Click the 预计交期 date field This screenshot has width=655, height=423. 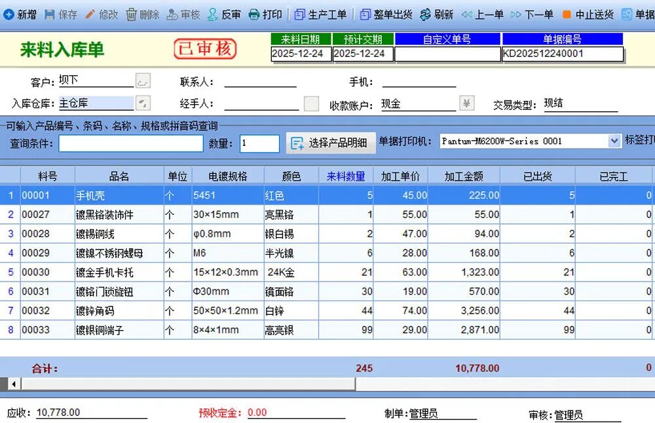click(x=363, y=54)
